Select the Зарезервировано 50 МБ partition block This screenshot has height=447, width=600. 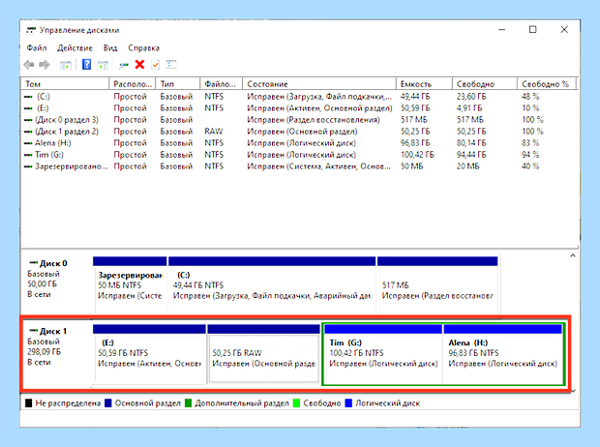(x=130, y=285)
